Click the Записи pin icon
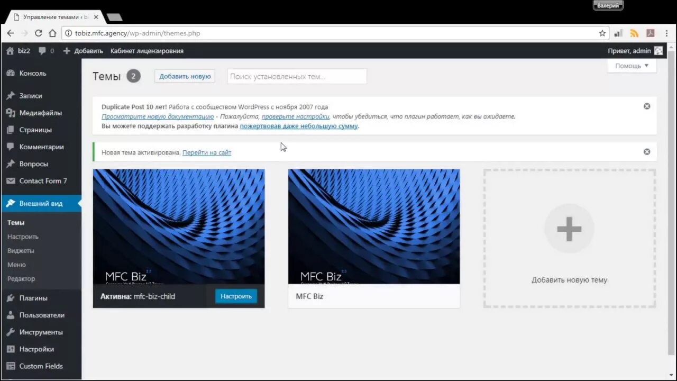Screen dimensions: 677x381 (x=11, y=96)
